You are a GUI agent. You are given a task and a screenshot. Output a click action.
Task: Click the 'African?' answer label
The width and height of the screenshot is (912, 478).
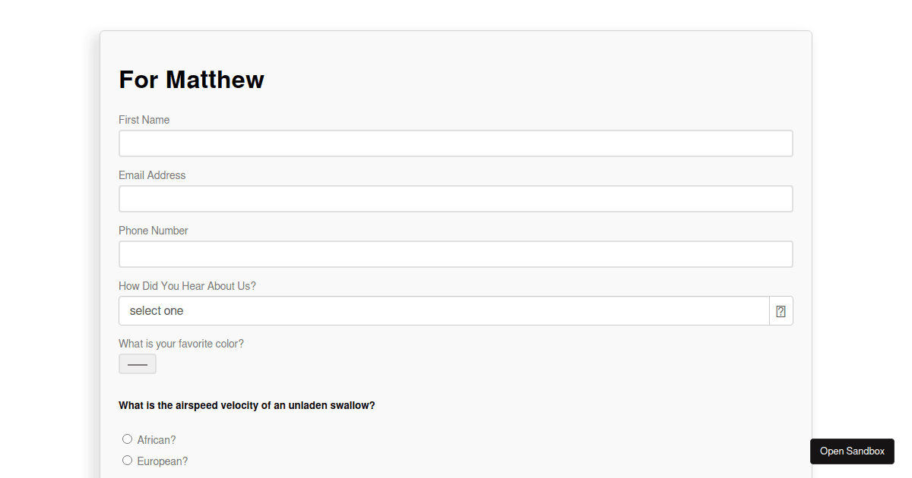pyautogui.click(x=156, y=439)
